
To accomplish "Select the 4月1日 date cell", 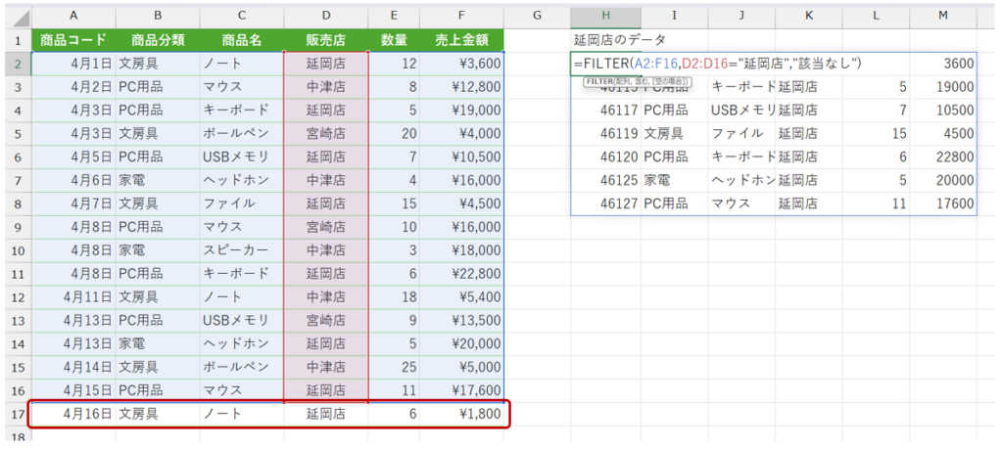I will pos(72,64).
